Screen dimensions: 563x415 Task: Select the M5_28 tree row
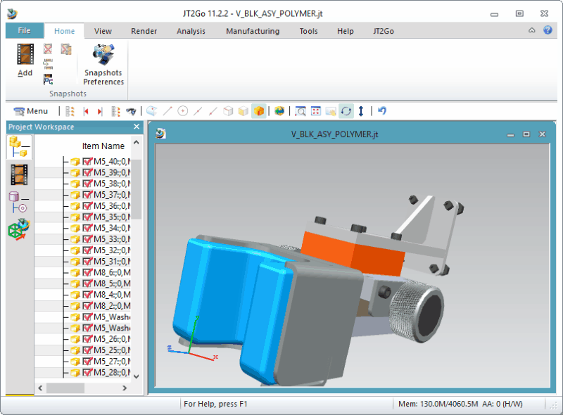(x=82, y=372)
